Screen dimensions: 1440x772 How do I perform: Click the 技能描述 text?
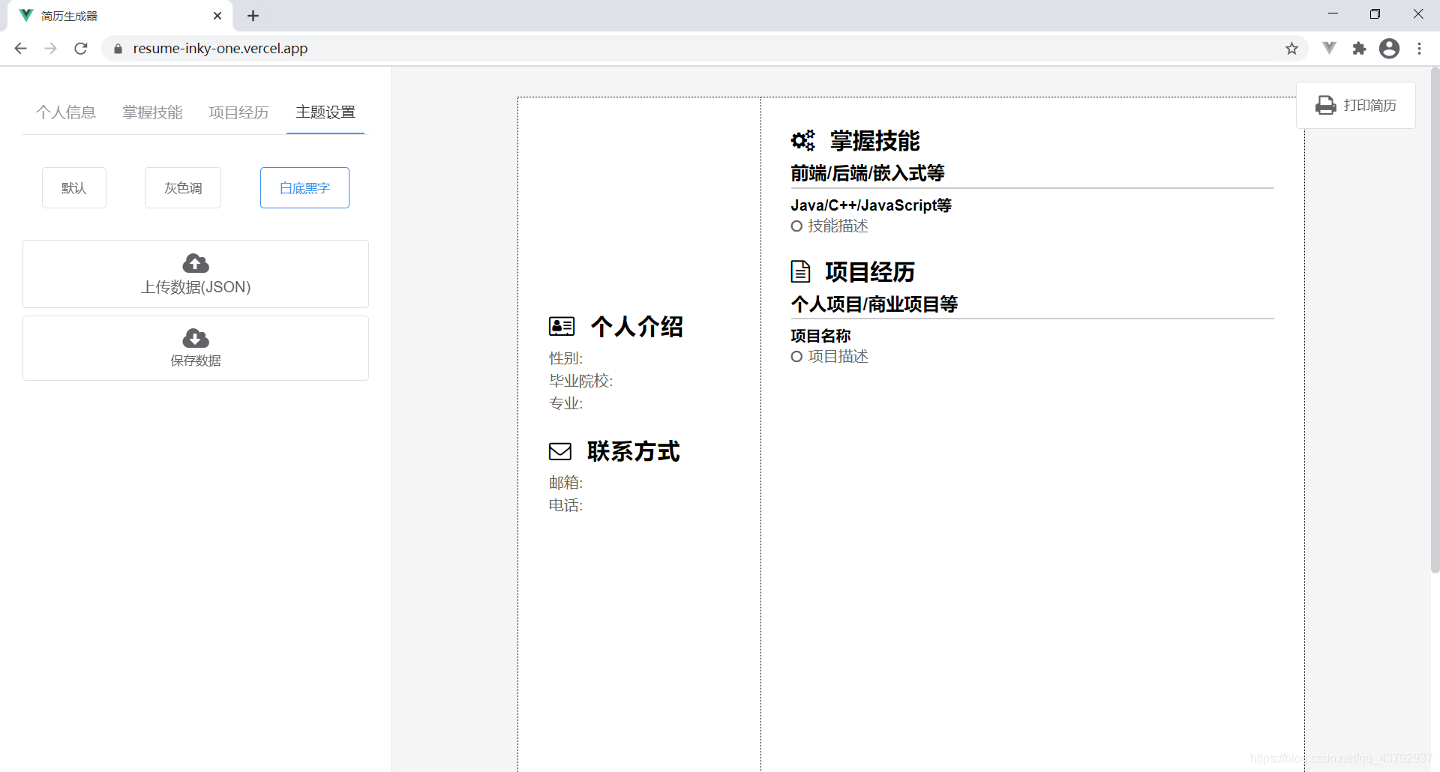(x=838, y=226)
